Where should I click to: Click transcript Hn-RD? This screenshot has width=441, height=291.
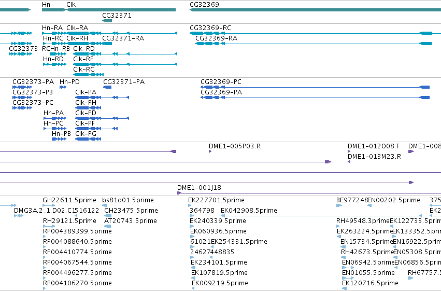(53, 59)
